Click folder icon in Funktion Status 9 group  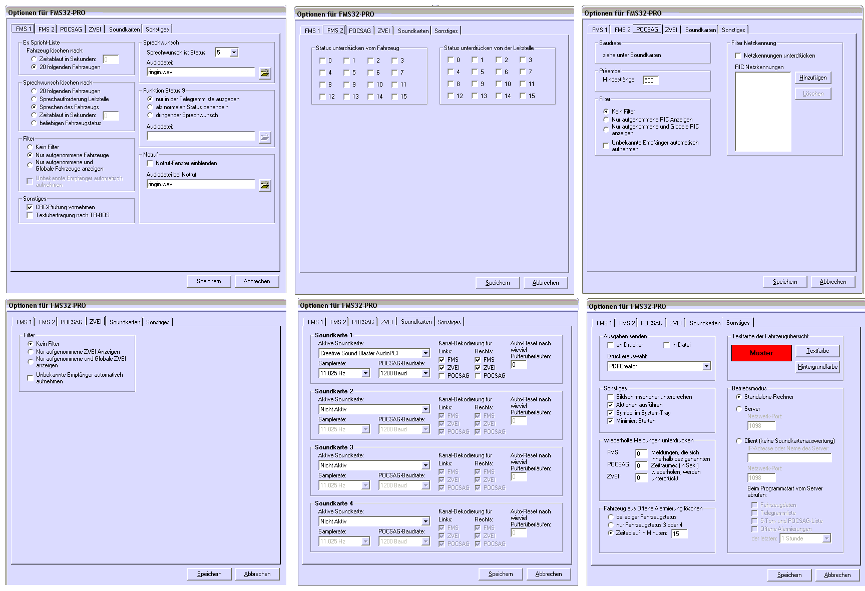point(264,137)
